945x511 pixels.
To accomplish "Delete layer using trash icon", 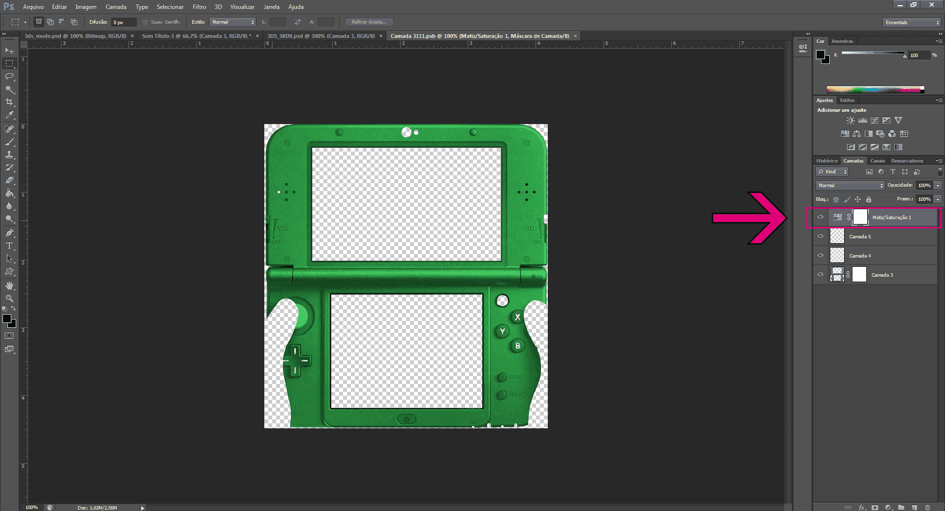I will [928, 507].
